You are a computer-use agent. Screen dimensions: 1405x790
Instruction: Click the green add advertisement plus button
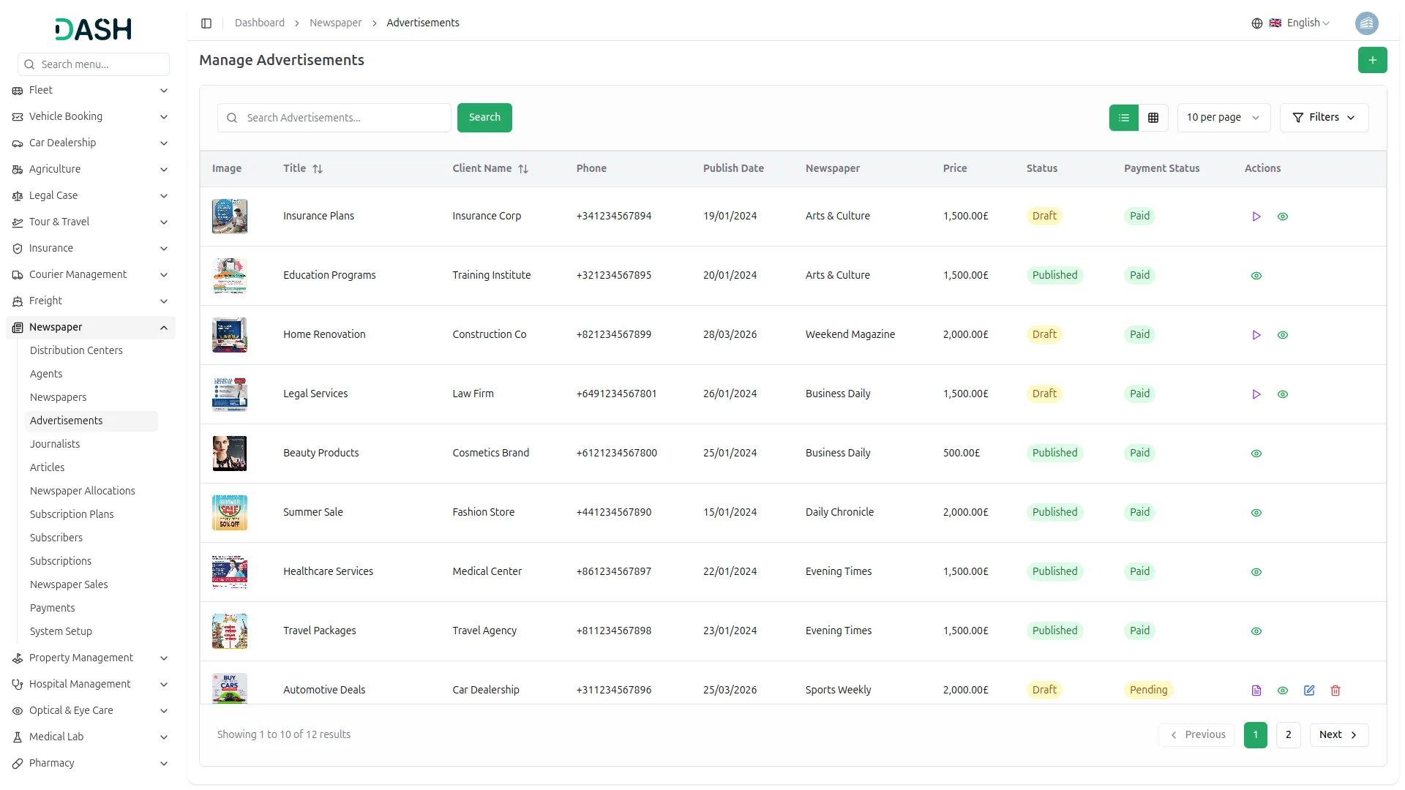pos(1372,60)
